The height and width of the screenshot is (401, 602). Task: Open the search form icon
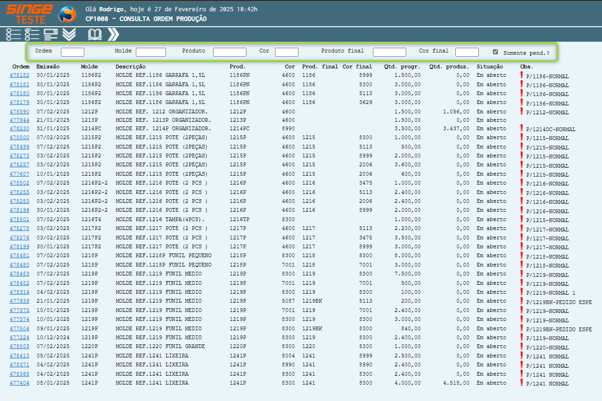click(51, 34)
